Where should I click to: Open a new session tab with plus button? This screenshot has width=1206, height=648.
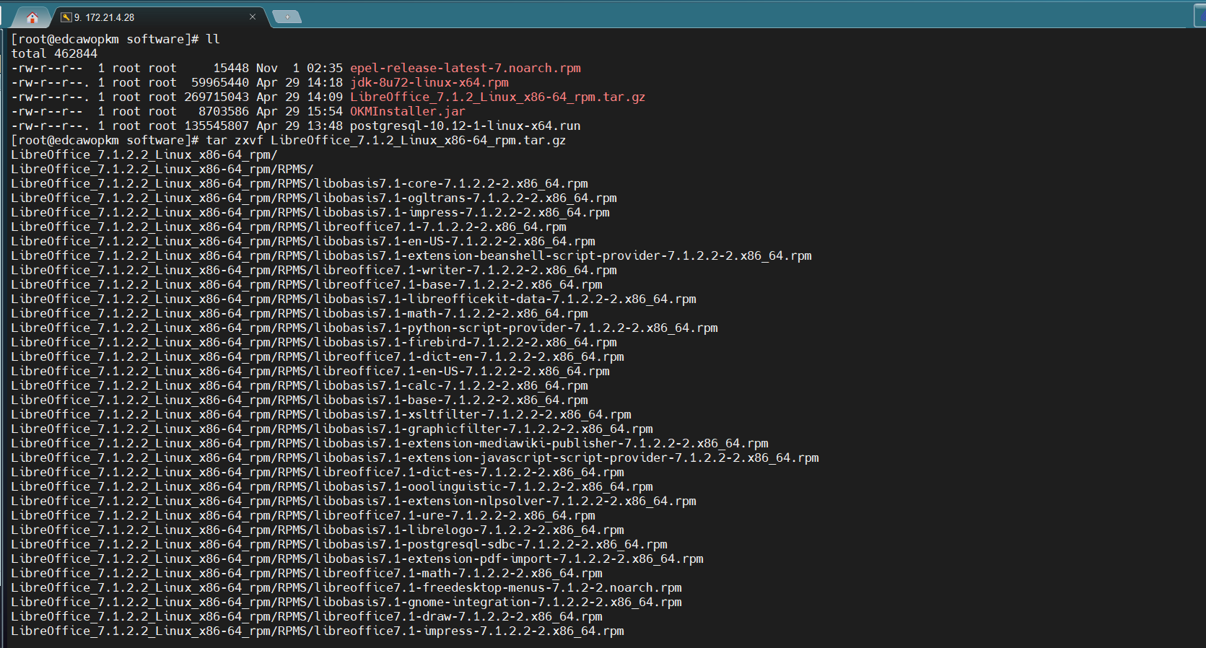tap(287, 17)
